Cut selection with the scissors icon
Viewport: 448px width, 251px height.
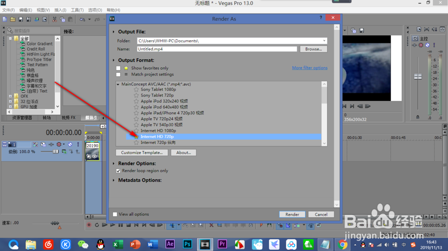(54, 19)
